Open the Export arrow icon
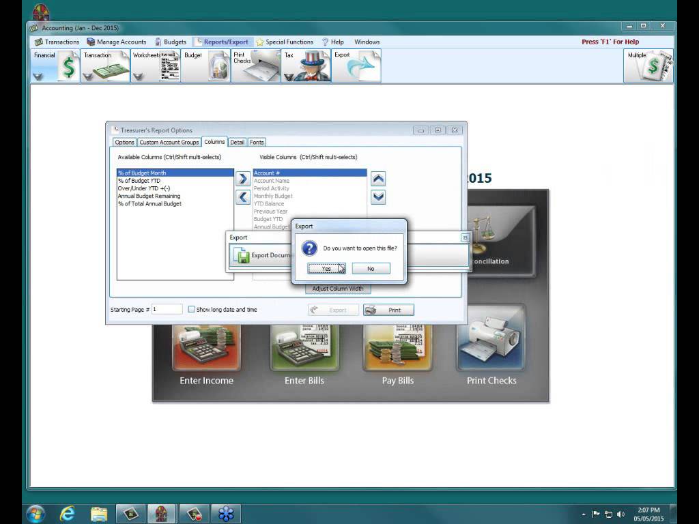The image size is (699, 524). tap(360, 65)
